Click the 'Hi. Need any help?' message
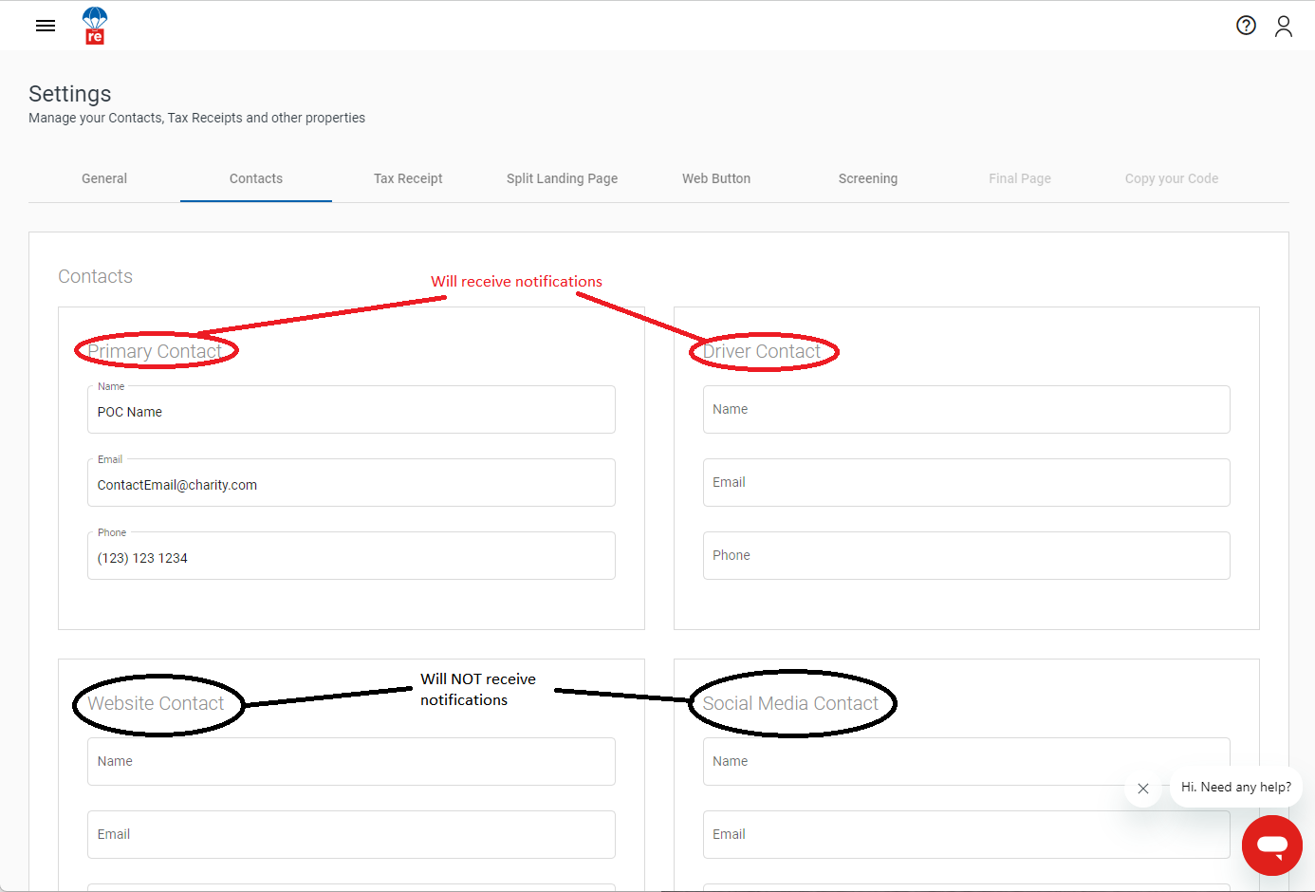 click(1236, 787)
